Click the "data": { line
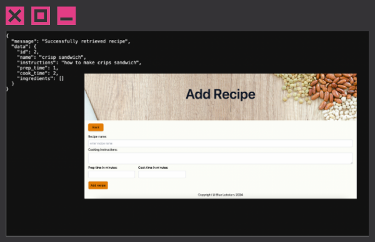The width and height of the screenshot is (375, 242). click(x=24, y=46)
